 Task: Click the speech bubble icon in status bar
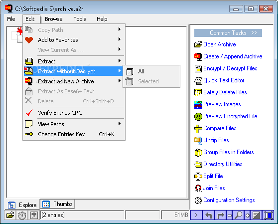pos(34,215)
